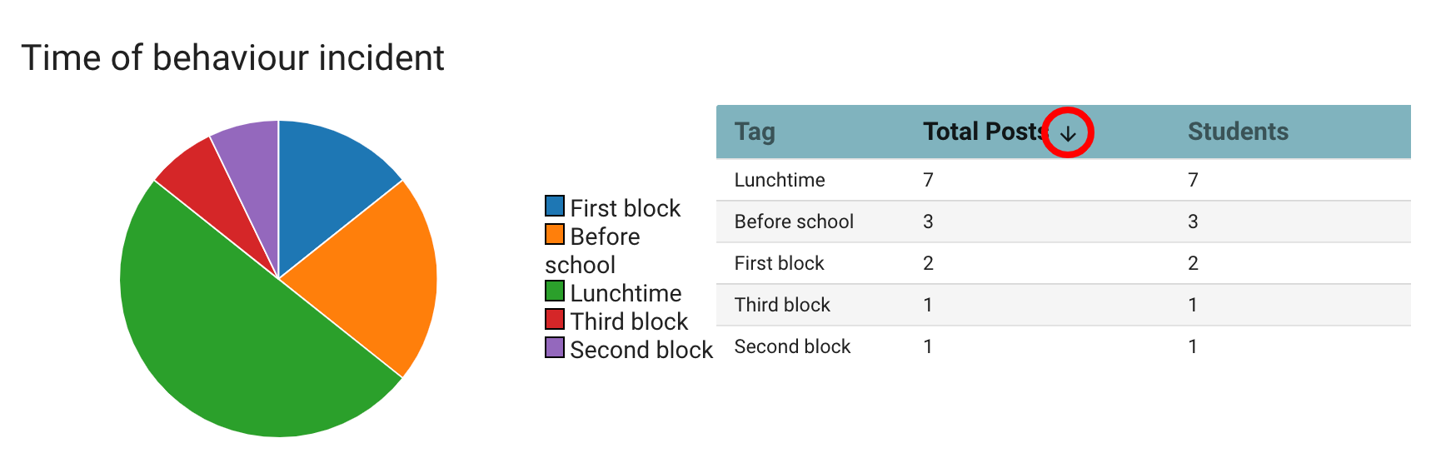Sort table by the Tag column header
The height and width of the screenshot is (473, 1431).
(x=755, y=132)
